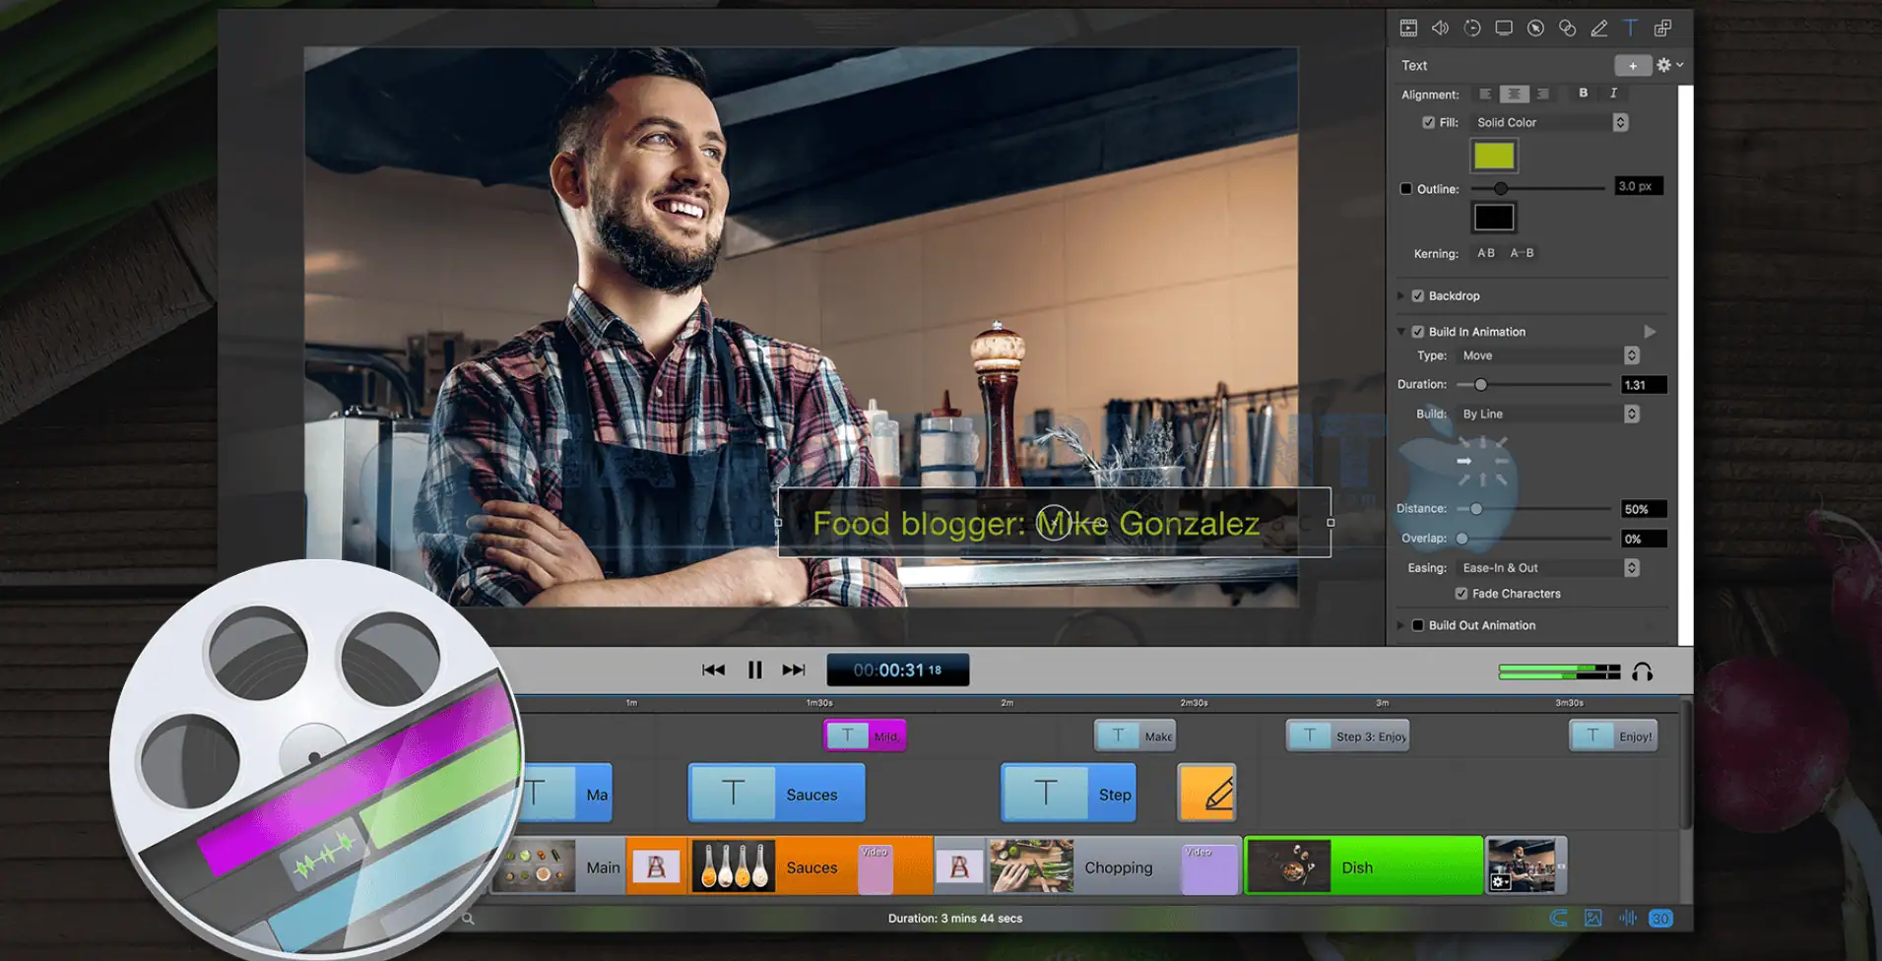This screenshot has height=961, width=1882.
Task: Enable the Outline checkbox
Action: click(1406, 189)
